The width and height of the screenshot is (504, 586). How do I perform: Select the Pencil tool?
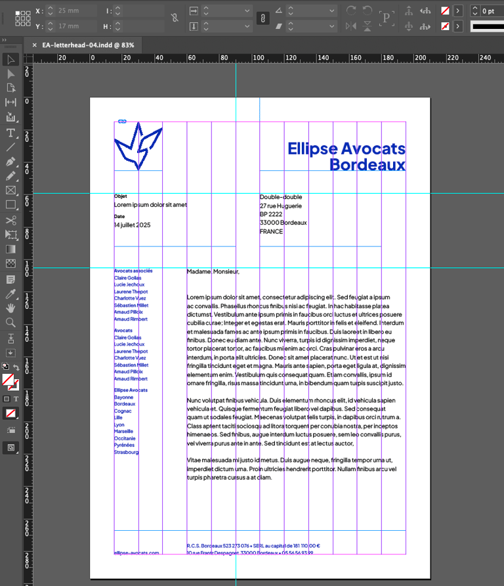10,175
